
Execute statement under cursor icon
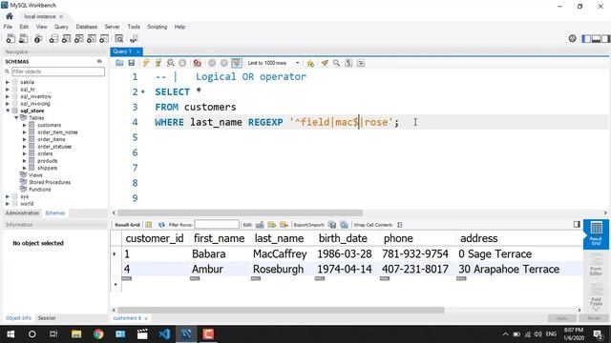coord(158,63)
